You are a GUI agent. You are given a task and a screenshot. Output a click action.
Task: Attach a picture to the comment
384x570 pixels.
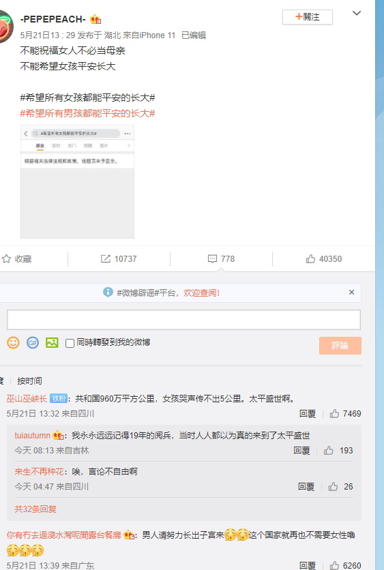[52, 342]
